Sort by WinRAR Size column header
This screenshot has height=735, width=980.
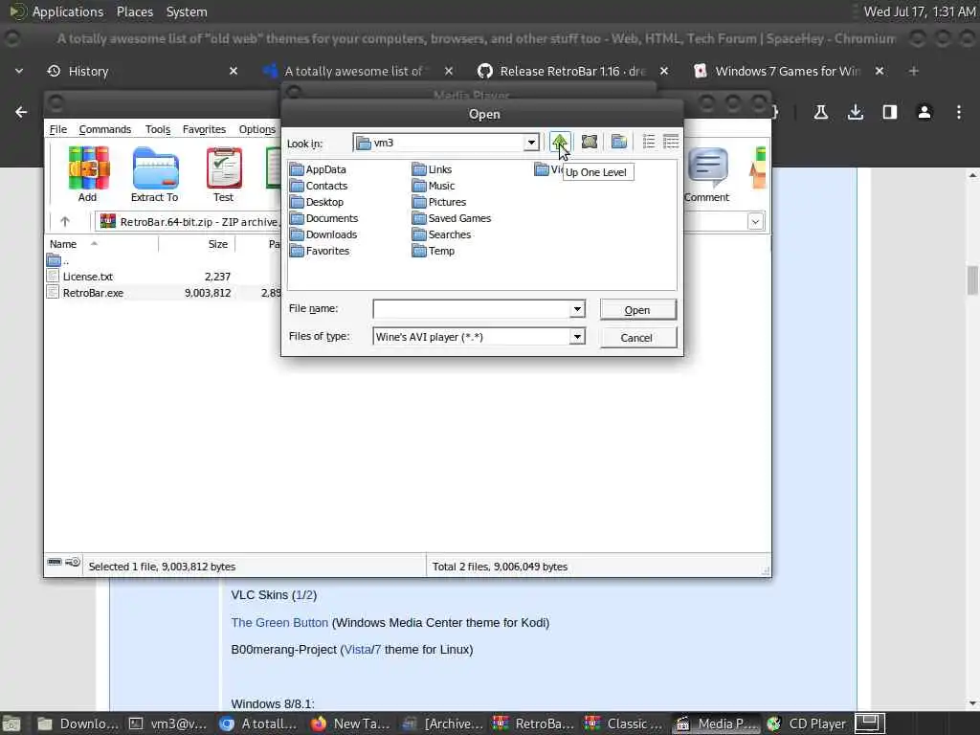[217, 244]
